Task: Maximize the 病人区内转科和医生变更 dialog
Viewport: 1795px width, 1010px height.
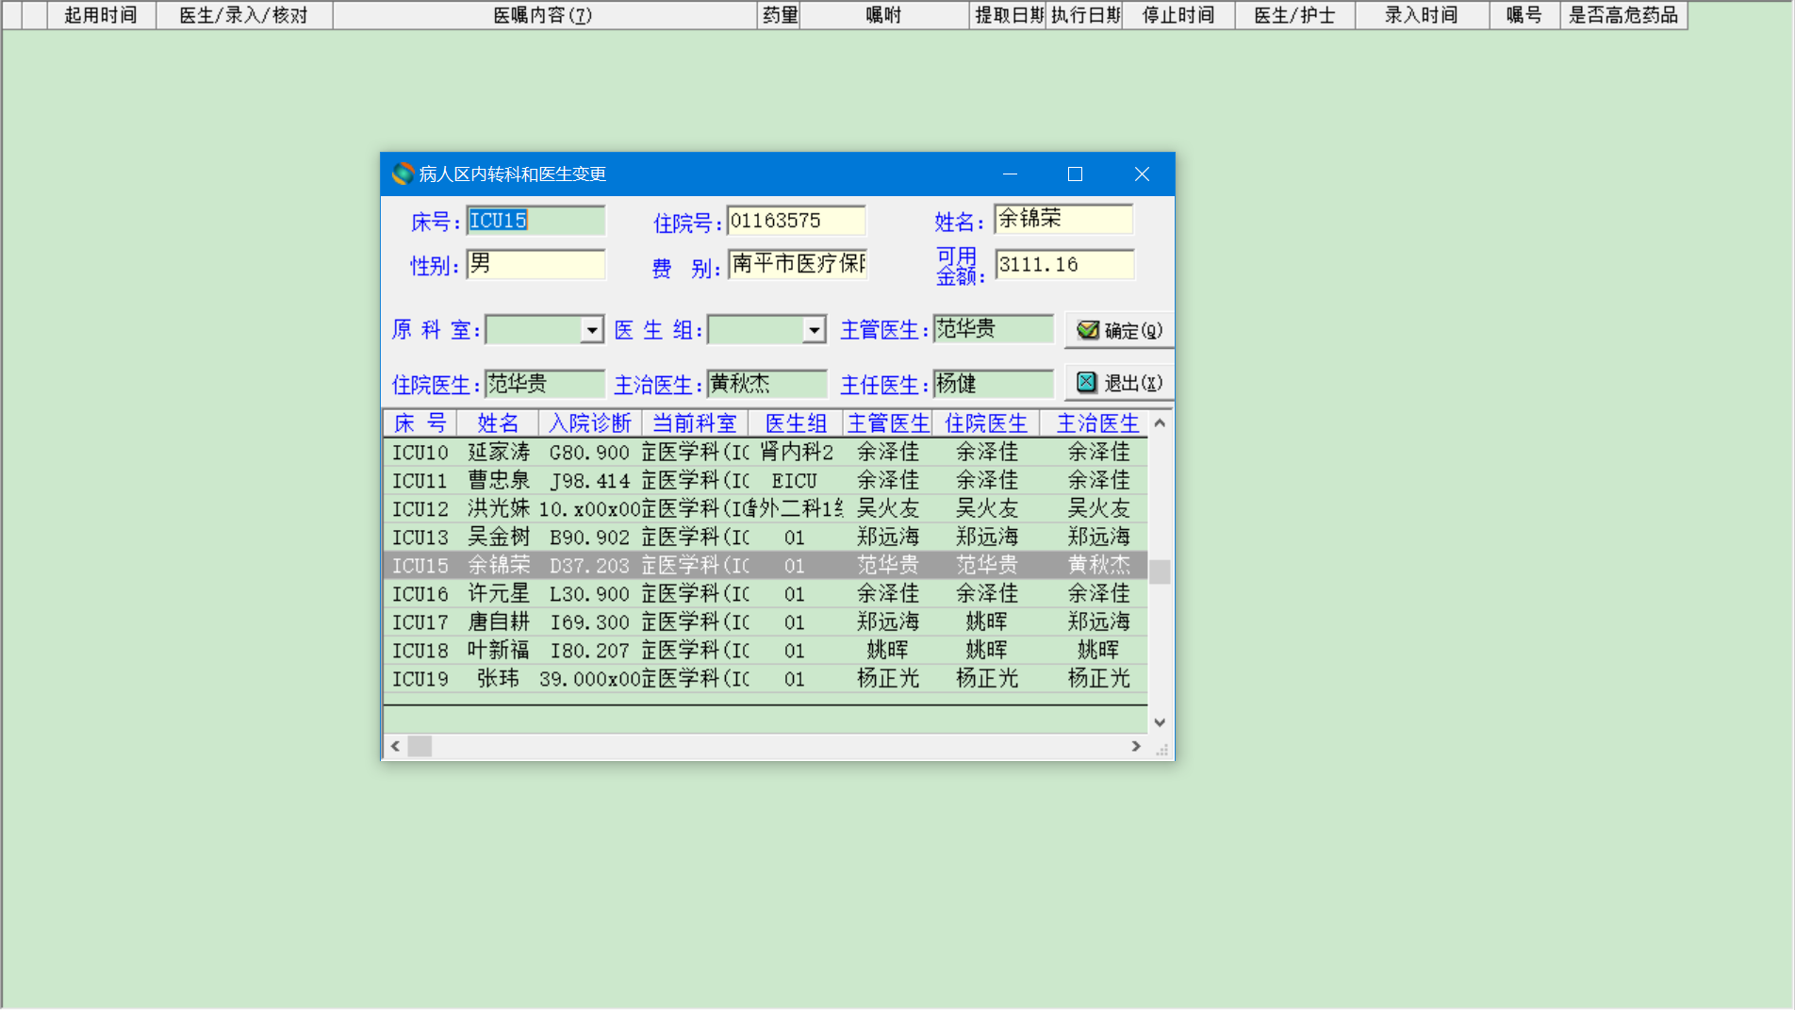Action: click(x=1075, y=174)
